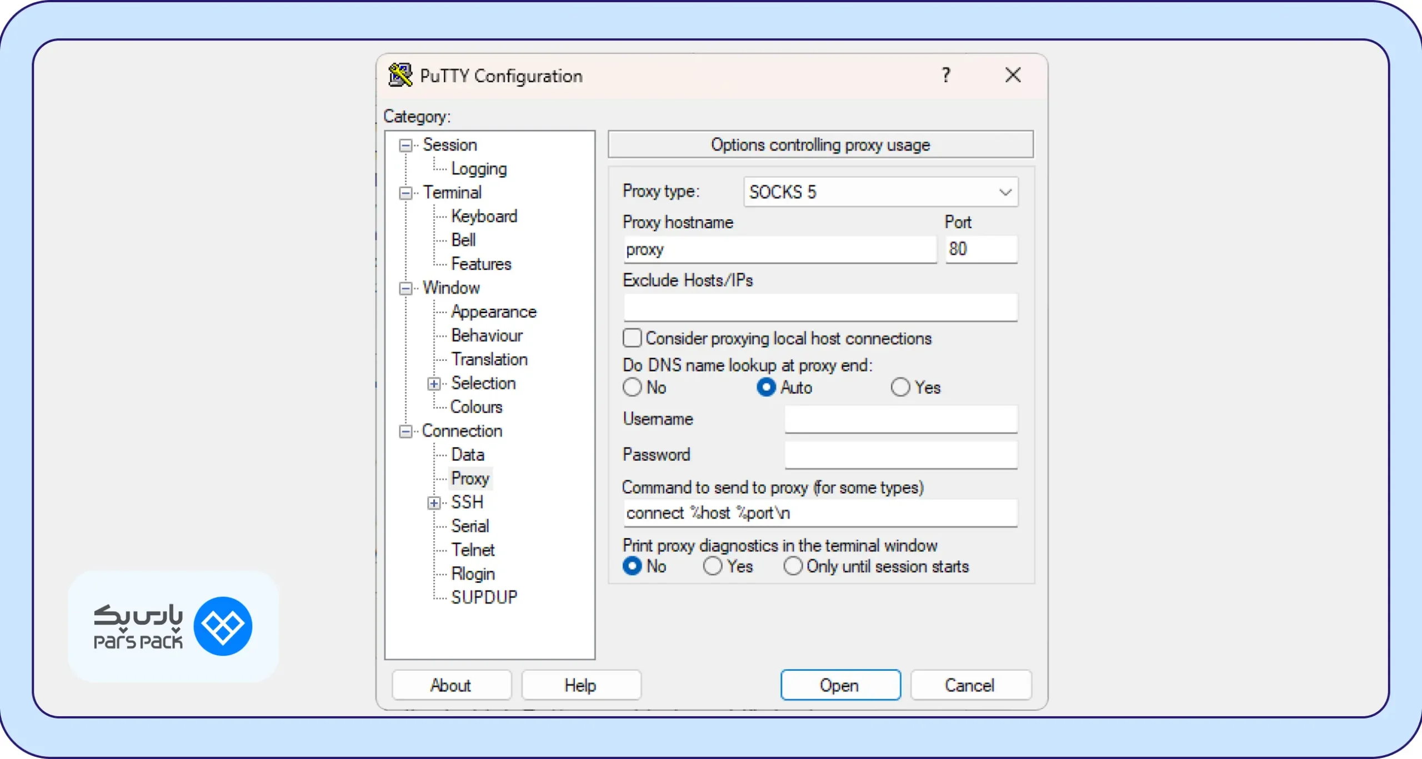Click the proxy Port input field
This screenshot has height=759, width=1422.
click(x=982, y=249)
